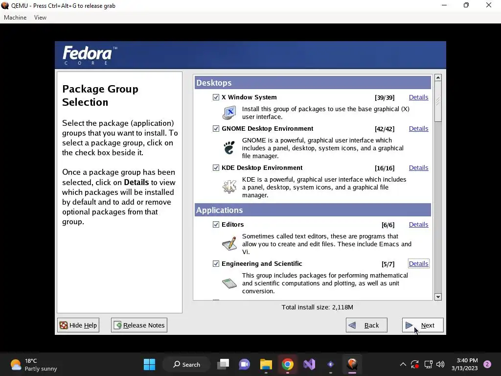
Task: Click the Desktops section header
Action: coord(313,83)
